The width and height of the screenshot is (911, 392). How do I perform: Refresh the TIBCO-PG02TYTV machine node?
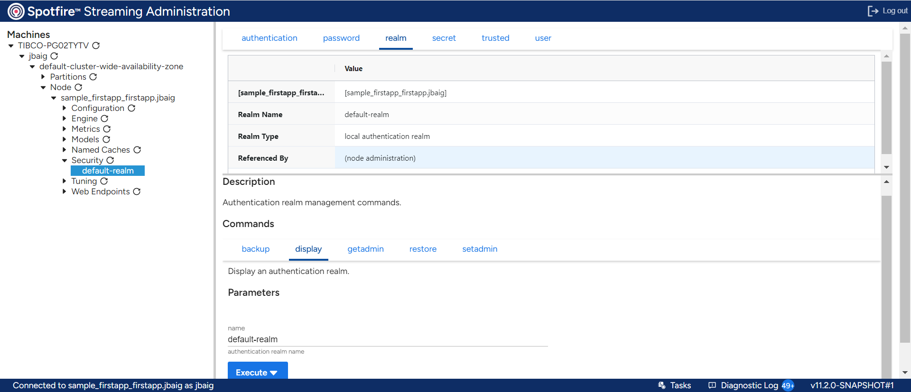tap(96, 46)
